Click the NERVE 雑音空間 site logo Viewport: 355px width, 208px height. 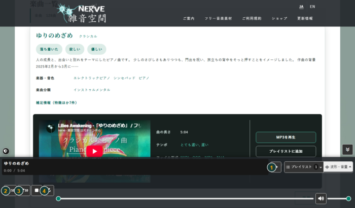[82, 14]
